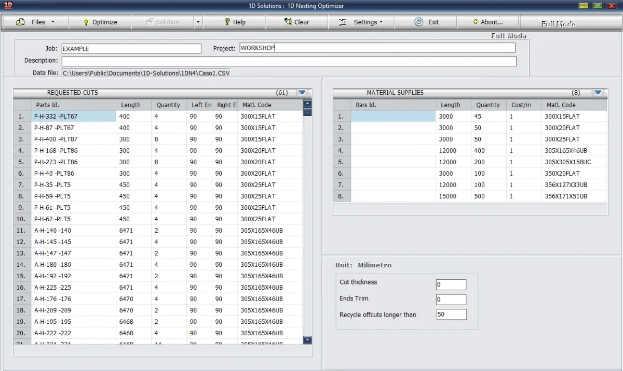Click the Clear button

(x=296, y=22)
